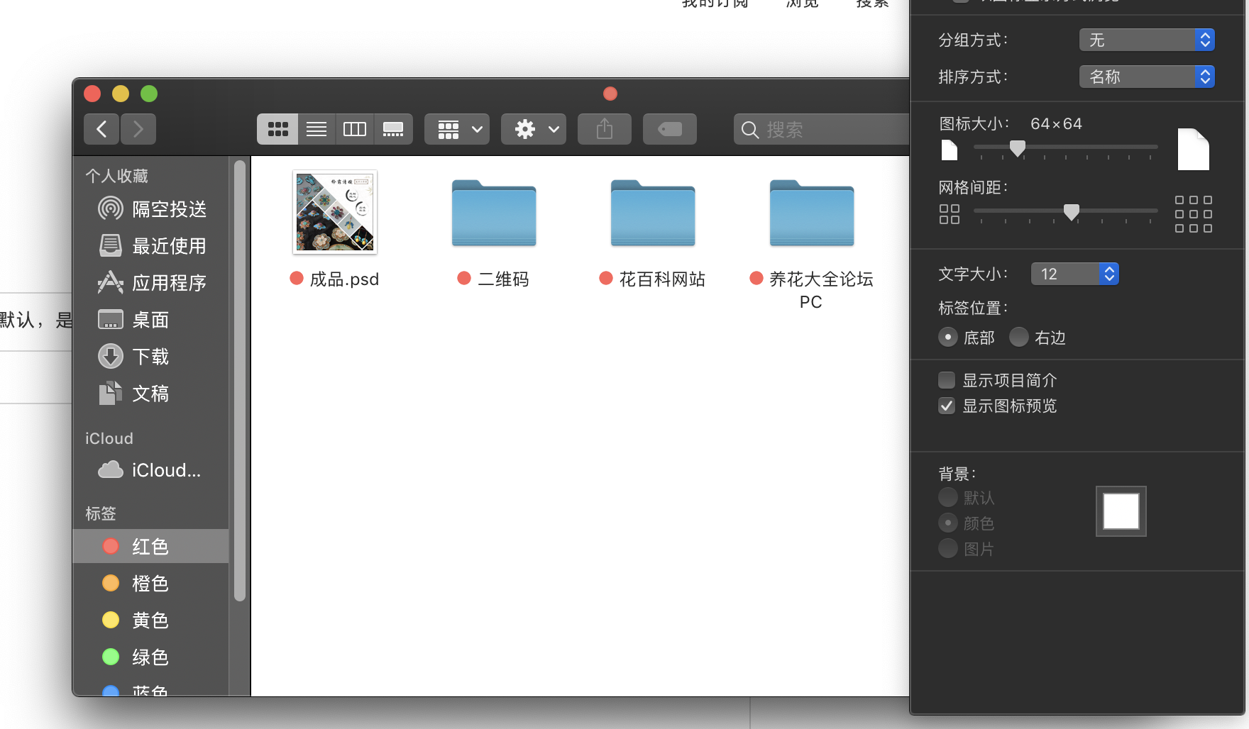The height and width of the screenshot is (729, 1249).
Task: Open the 花百科网站 folder
Action: (x=653, y=213)
